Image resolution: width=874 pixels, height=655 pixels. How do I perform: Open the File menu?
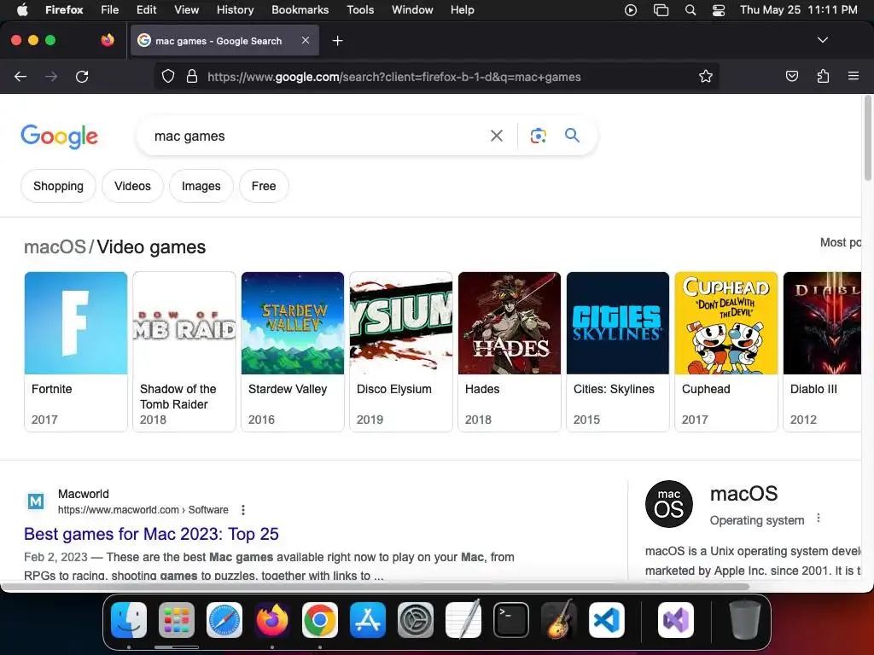click(110, 9)
